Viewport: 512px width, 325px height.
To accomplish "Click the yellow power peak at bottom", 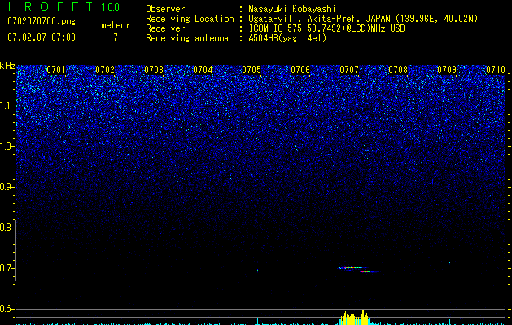I will click(354, 318).
